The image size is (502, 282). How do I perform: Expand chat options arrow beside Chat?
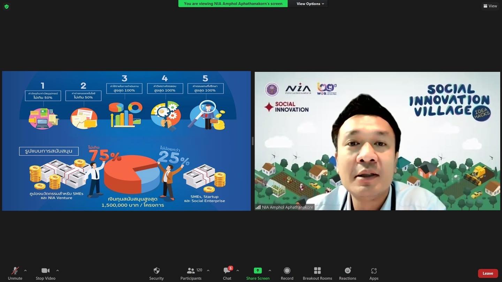238,271
